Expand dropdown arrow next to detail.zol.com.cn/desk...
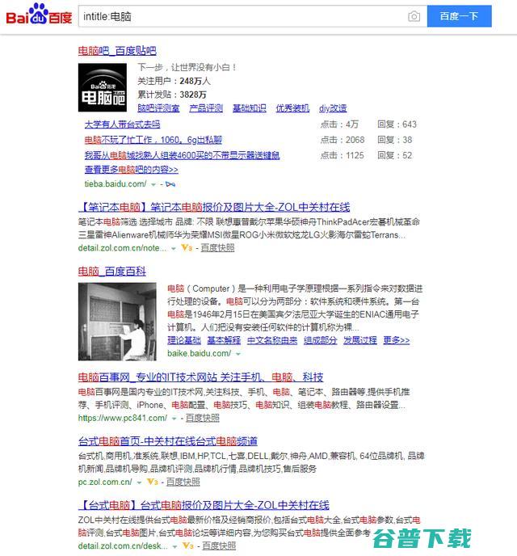 point(174,546)
